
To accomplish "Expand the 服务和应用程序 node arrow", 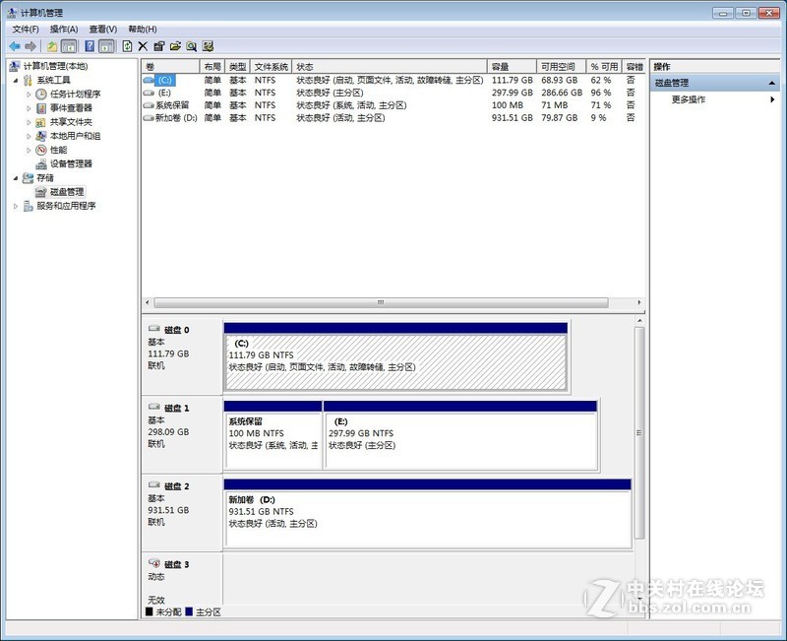I will (16, 206).
